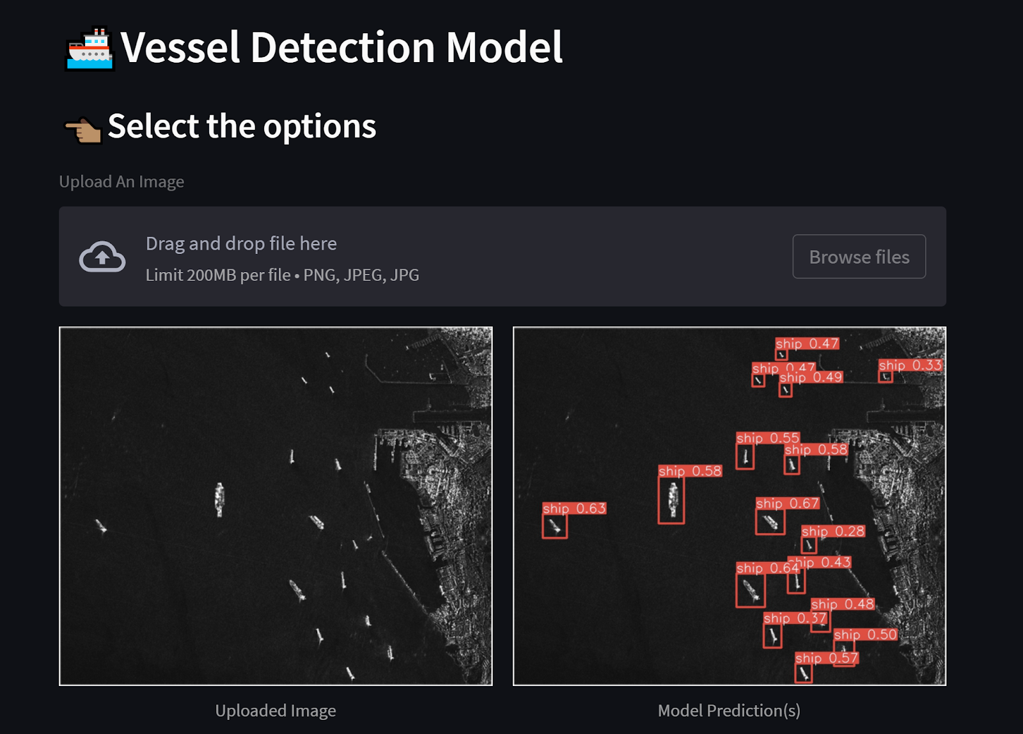Click the 'Uploaded Image' caption

tap(276, 711)
